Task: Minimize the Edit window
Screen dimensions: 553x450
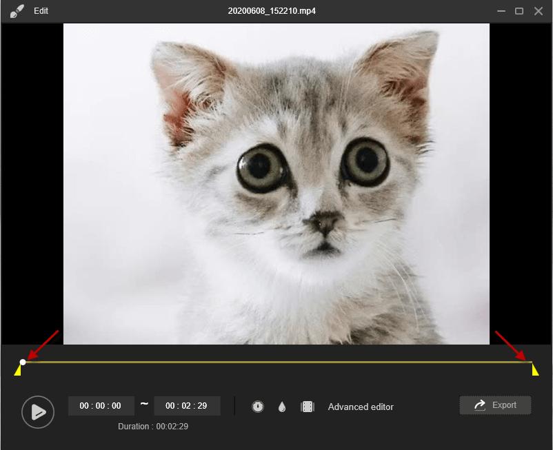Action: click(x=500, y=11)
